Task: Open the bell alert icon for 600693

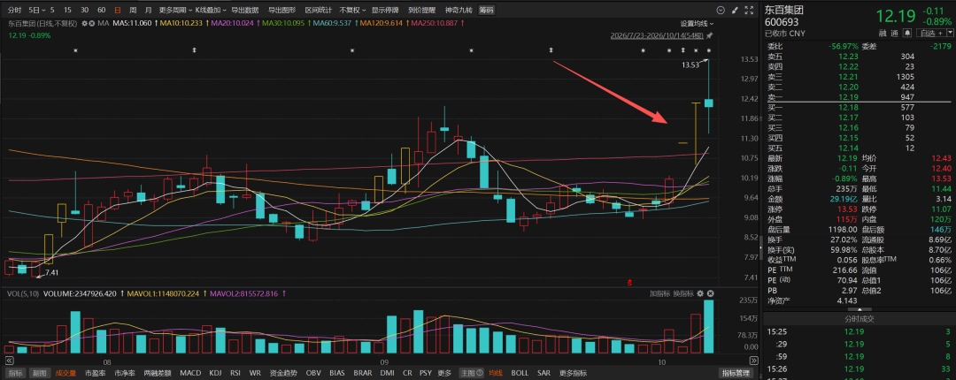Action: 908,33
